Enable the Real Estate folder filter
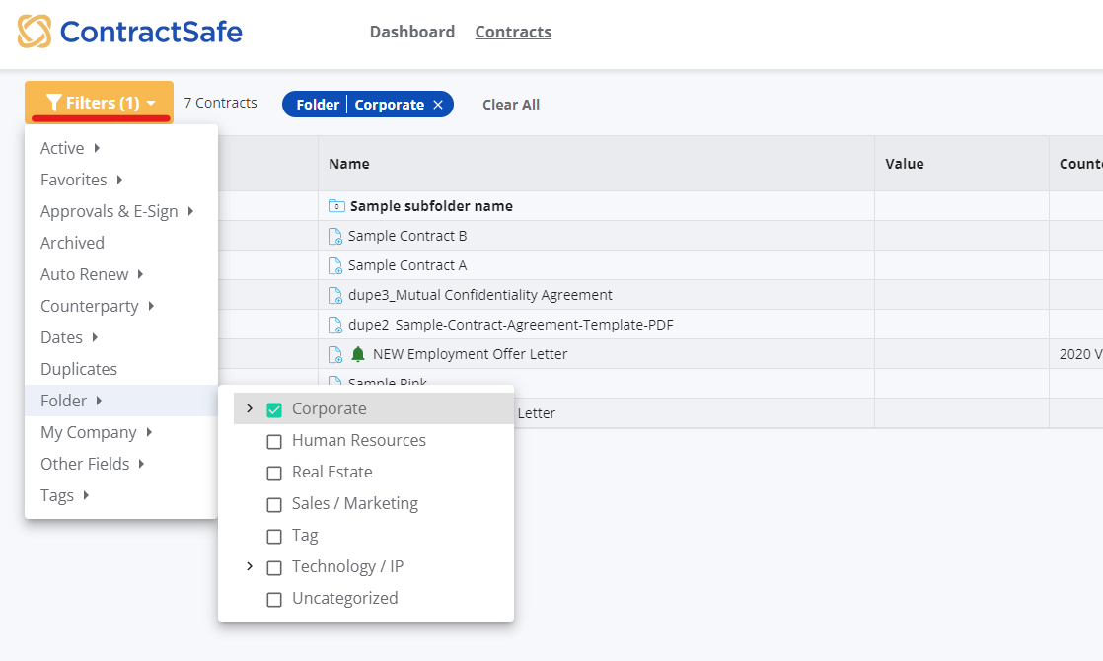 [x=273, y=473]
